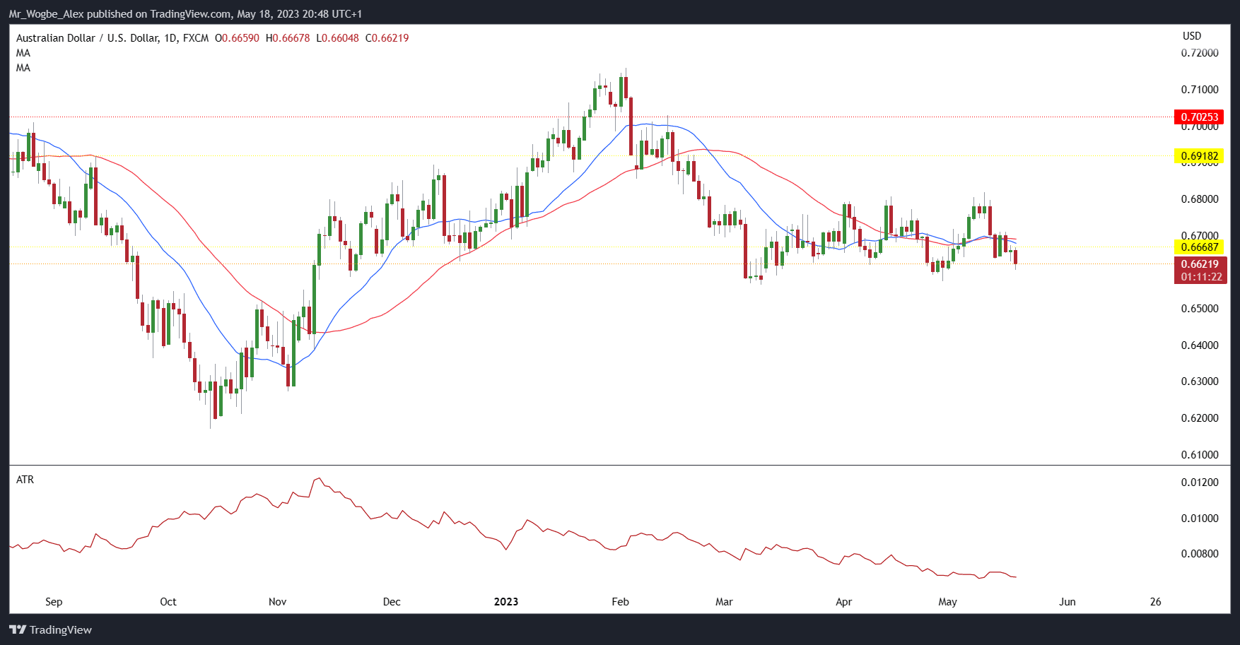Image resolution: width=1240 pixels, height=645 pixels.
Task: Click the 0.61000 price axis value
Action: (x=1200, y=455)
